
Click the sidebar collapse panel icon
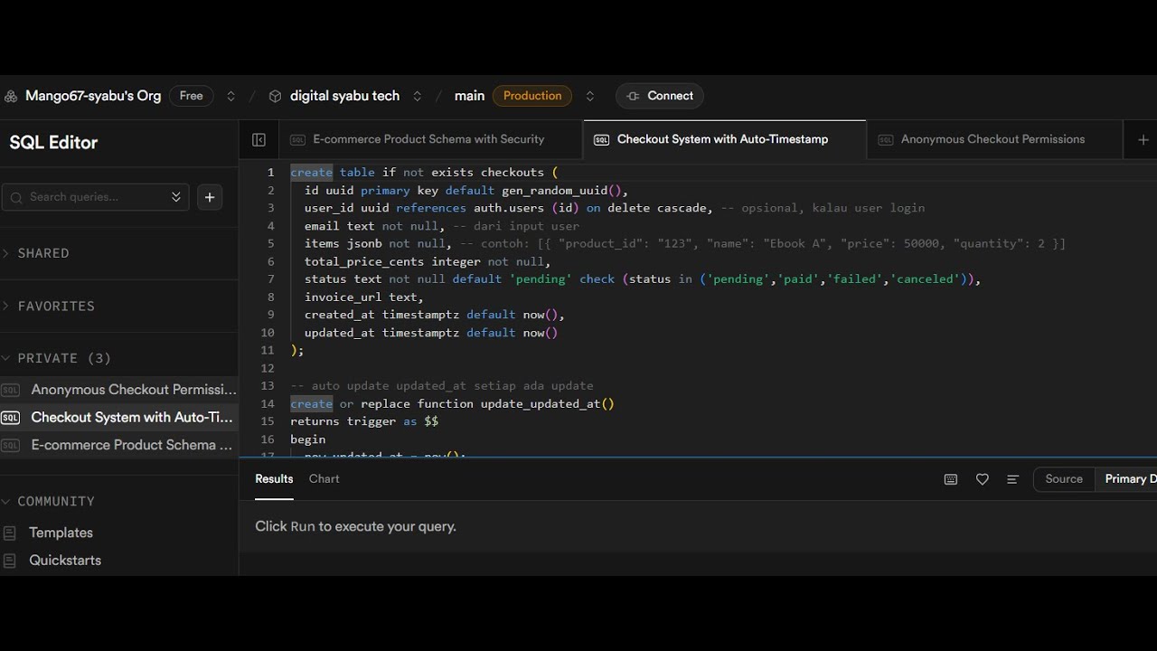click(259, 140)
